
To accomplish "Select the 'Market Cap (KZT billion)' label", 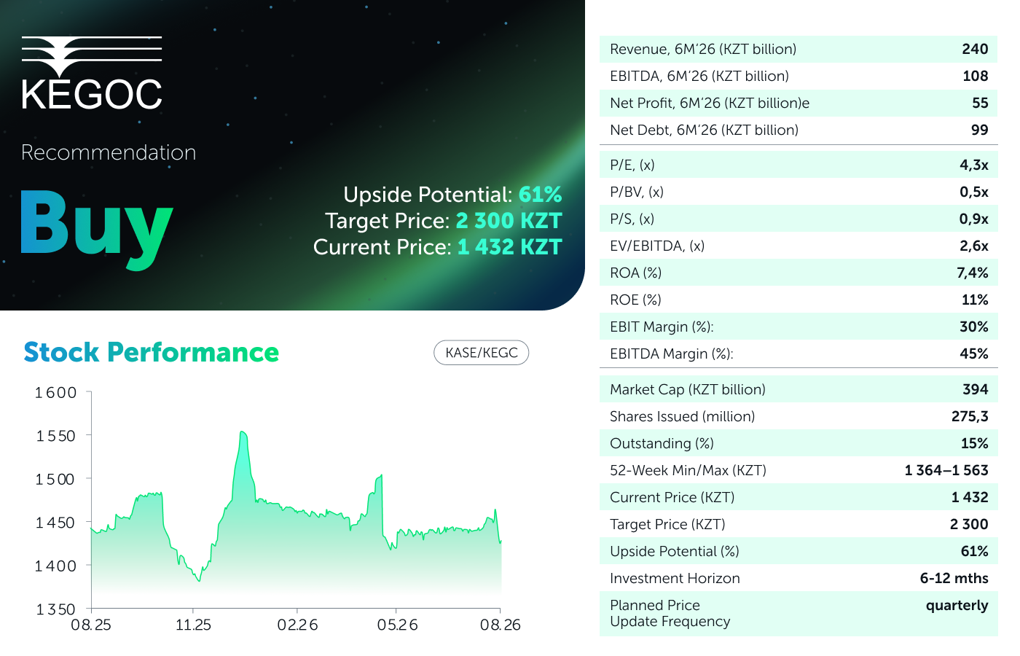I will click(688, 390).
